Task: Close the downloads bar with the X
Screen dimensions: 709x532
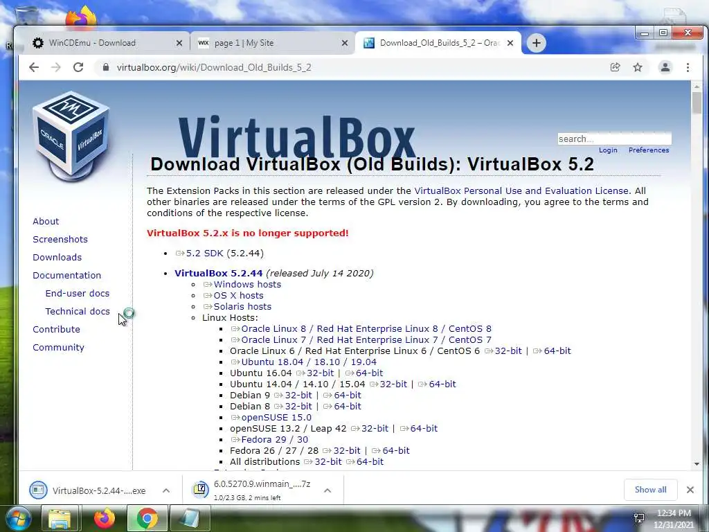Action: click(x=690, y=490)
